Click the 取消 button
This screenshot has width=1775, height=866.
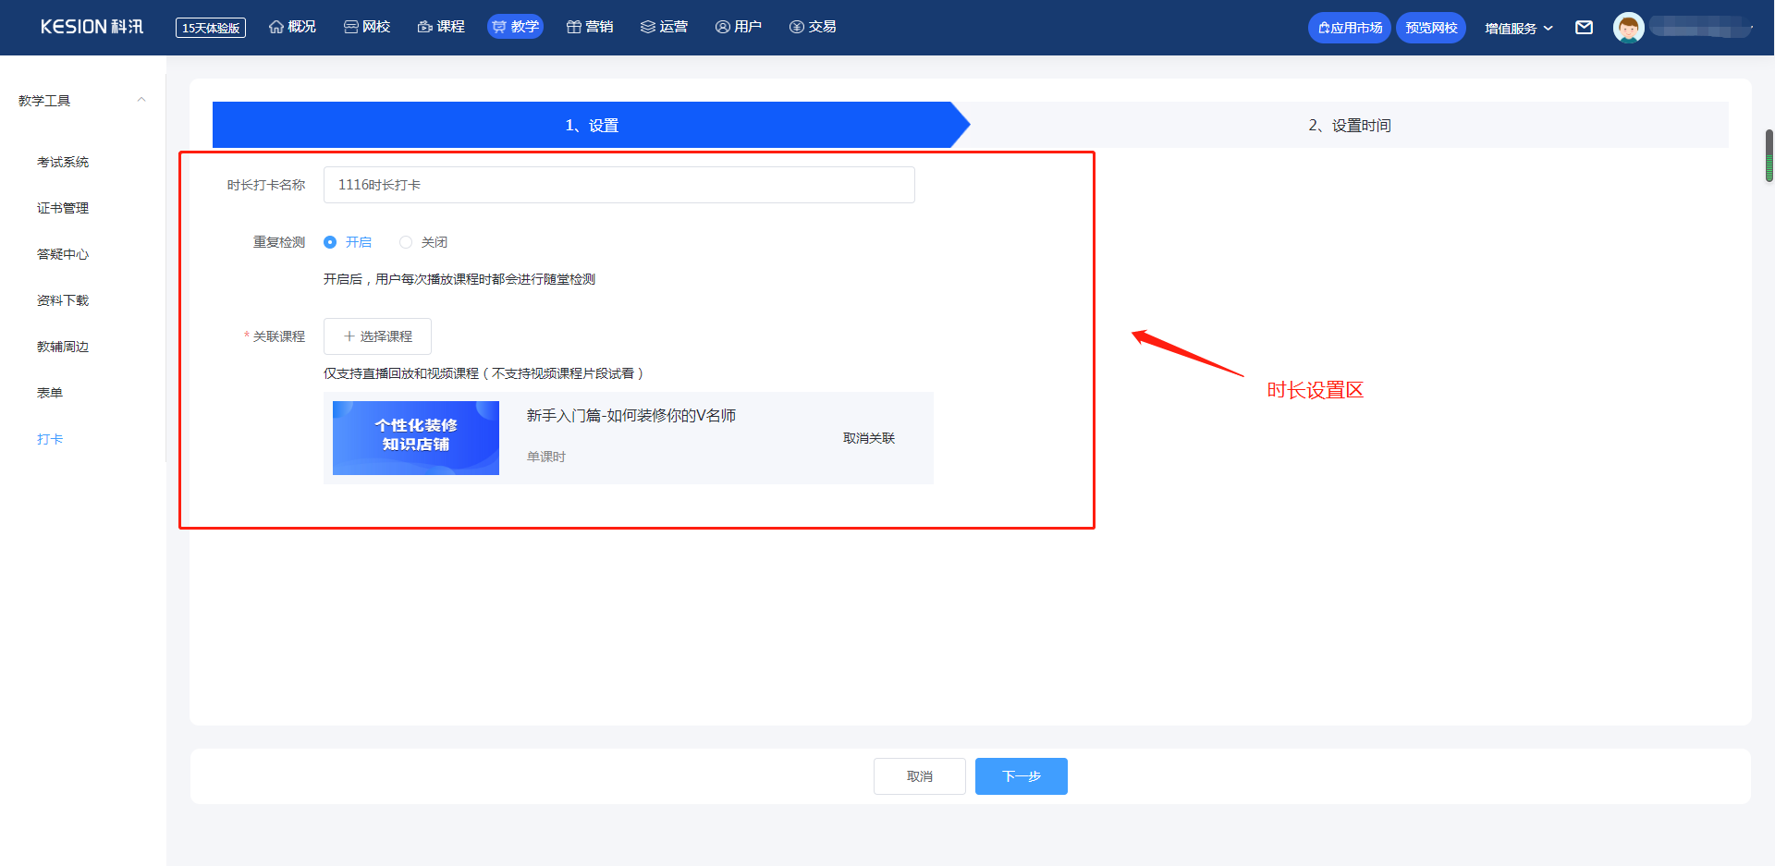[x=919, y=776]
